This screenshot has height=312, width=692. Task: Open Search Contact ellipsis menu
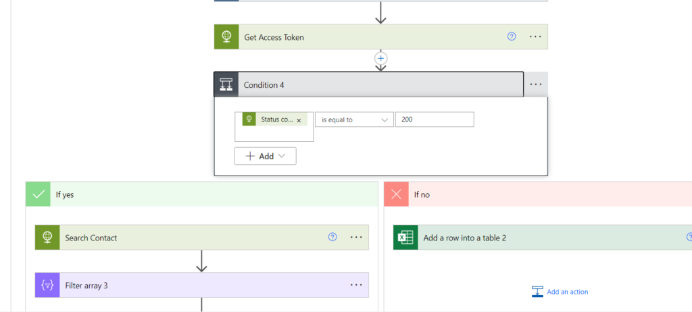click(356, 238)
